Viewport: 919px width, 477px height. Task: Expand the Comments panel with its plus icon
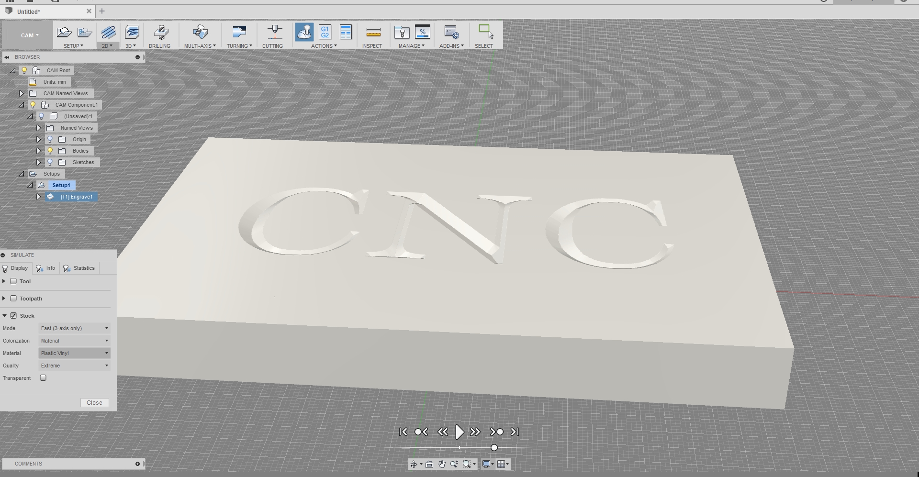137,464
